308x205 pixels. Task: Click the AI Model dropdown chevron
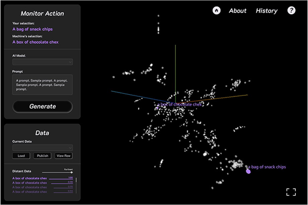(70, 62)
